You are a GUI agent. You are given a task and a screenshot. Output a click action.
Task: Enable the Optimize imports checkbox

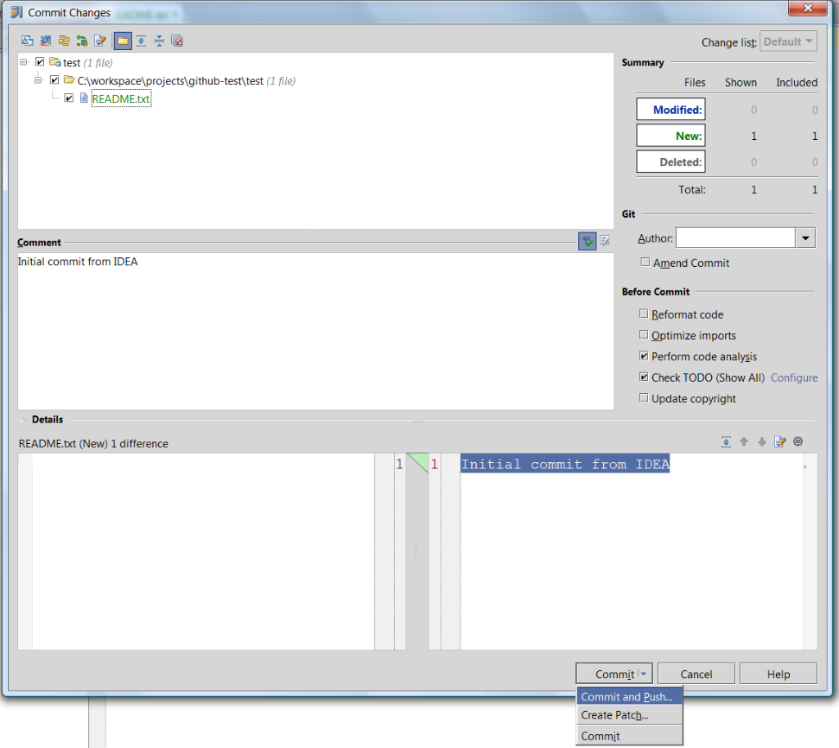pyautogui.click(x=644, y=335)
